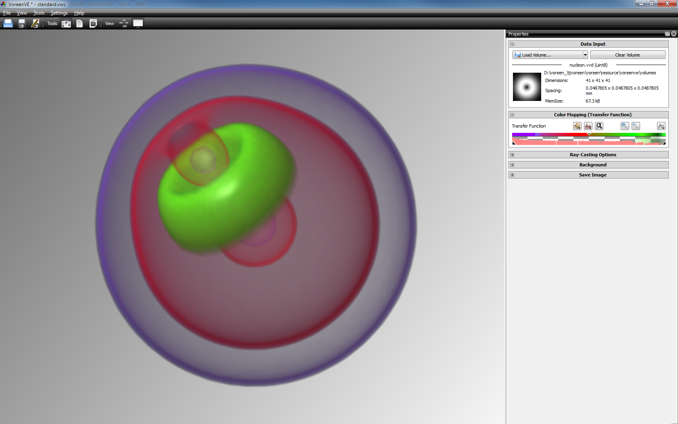This screenshot has width=678, height=424.
Task: Zoom out on the transfer function
Action: click(x=636, y=126)
